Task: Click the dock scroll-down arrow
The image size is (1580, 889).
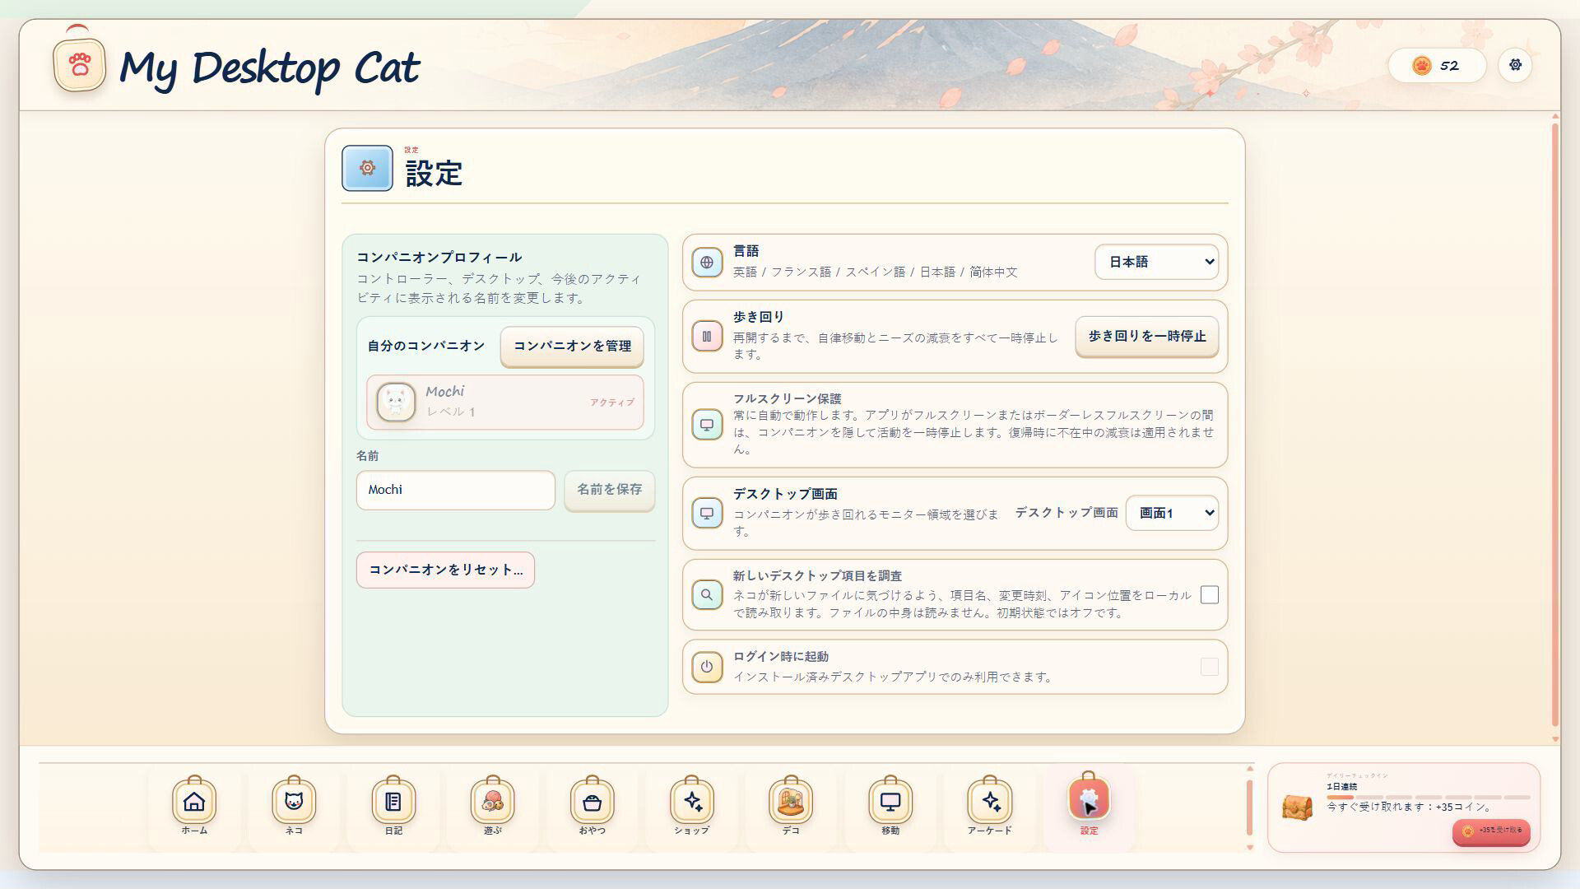Action: pyautogui.click(x=1249, y=847)
